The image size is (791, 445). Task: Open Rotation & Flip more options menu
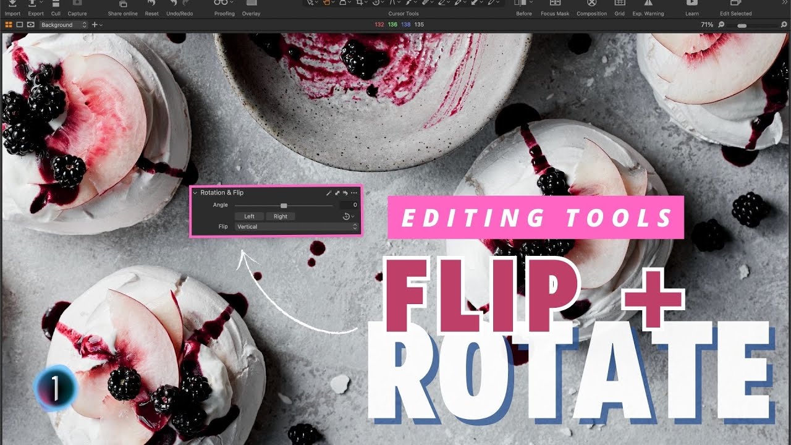(x=354, y=193)
